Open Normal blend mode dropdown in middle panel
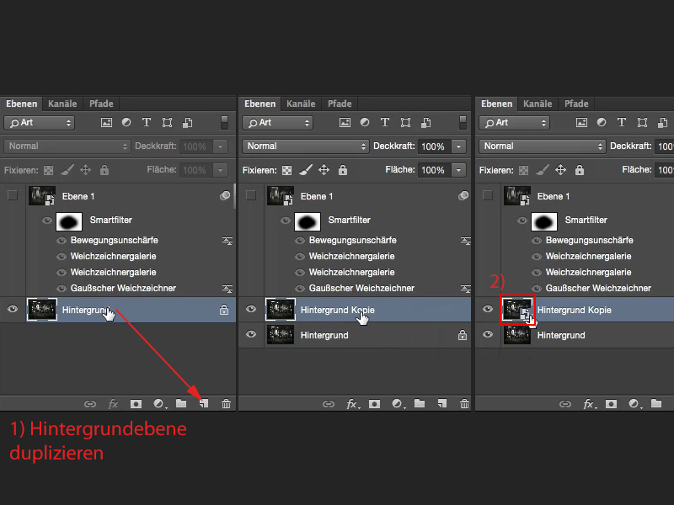Image resolution: width=674 pixels, height=505 pixels. tap(305, 146)
